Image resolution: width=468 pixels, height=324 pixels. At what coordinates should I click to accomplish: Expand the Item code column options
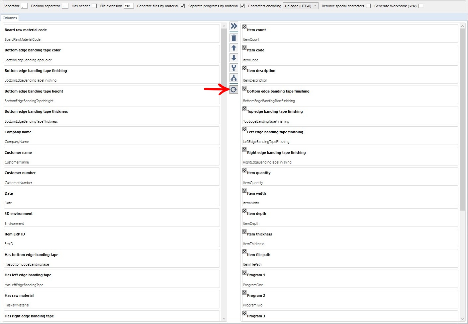tap(244, 47)
